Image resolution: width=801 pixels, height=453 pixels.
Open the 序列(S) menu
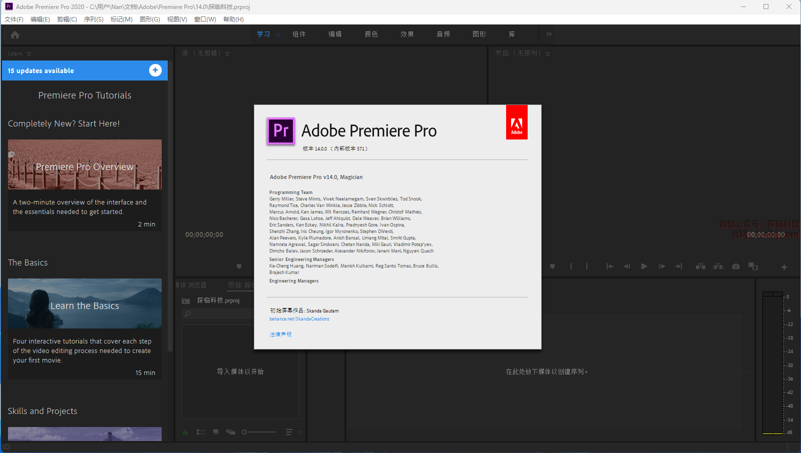[94, 19]
